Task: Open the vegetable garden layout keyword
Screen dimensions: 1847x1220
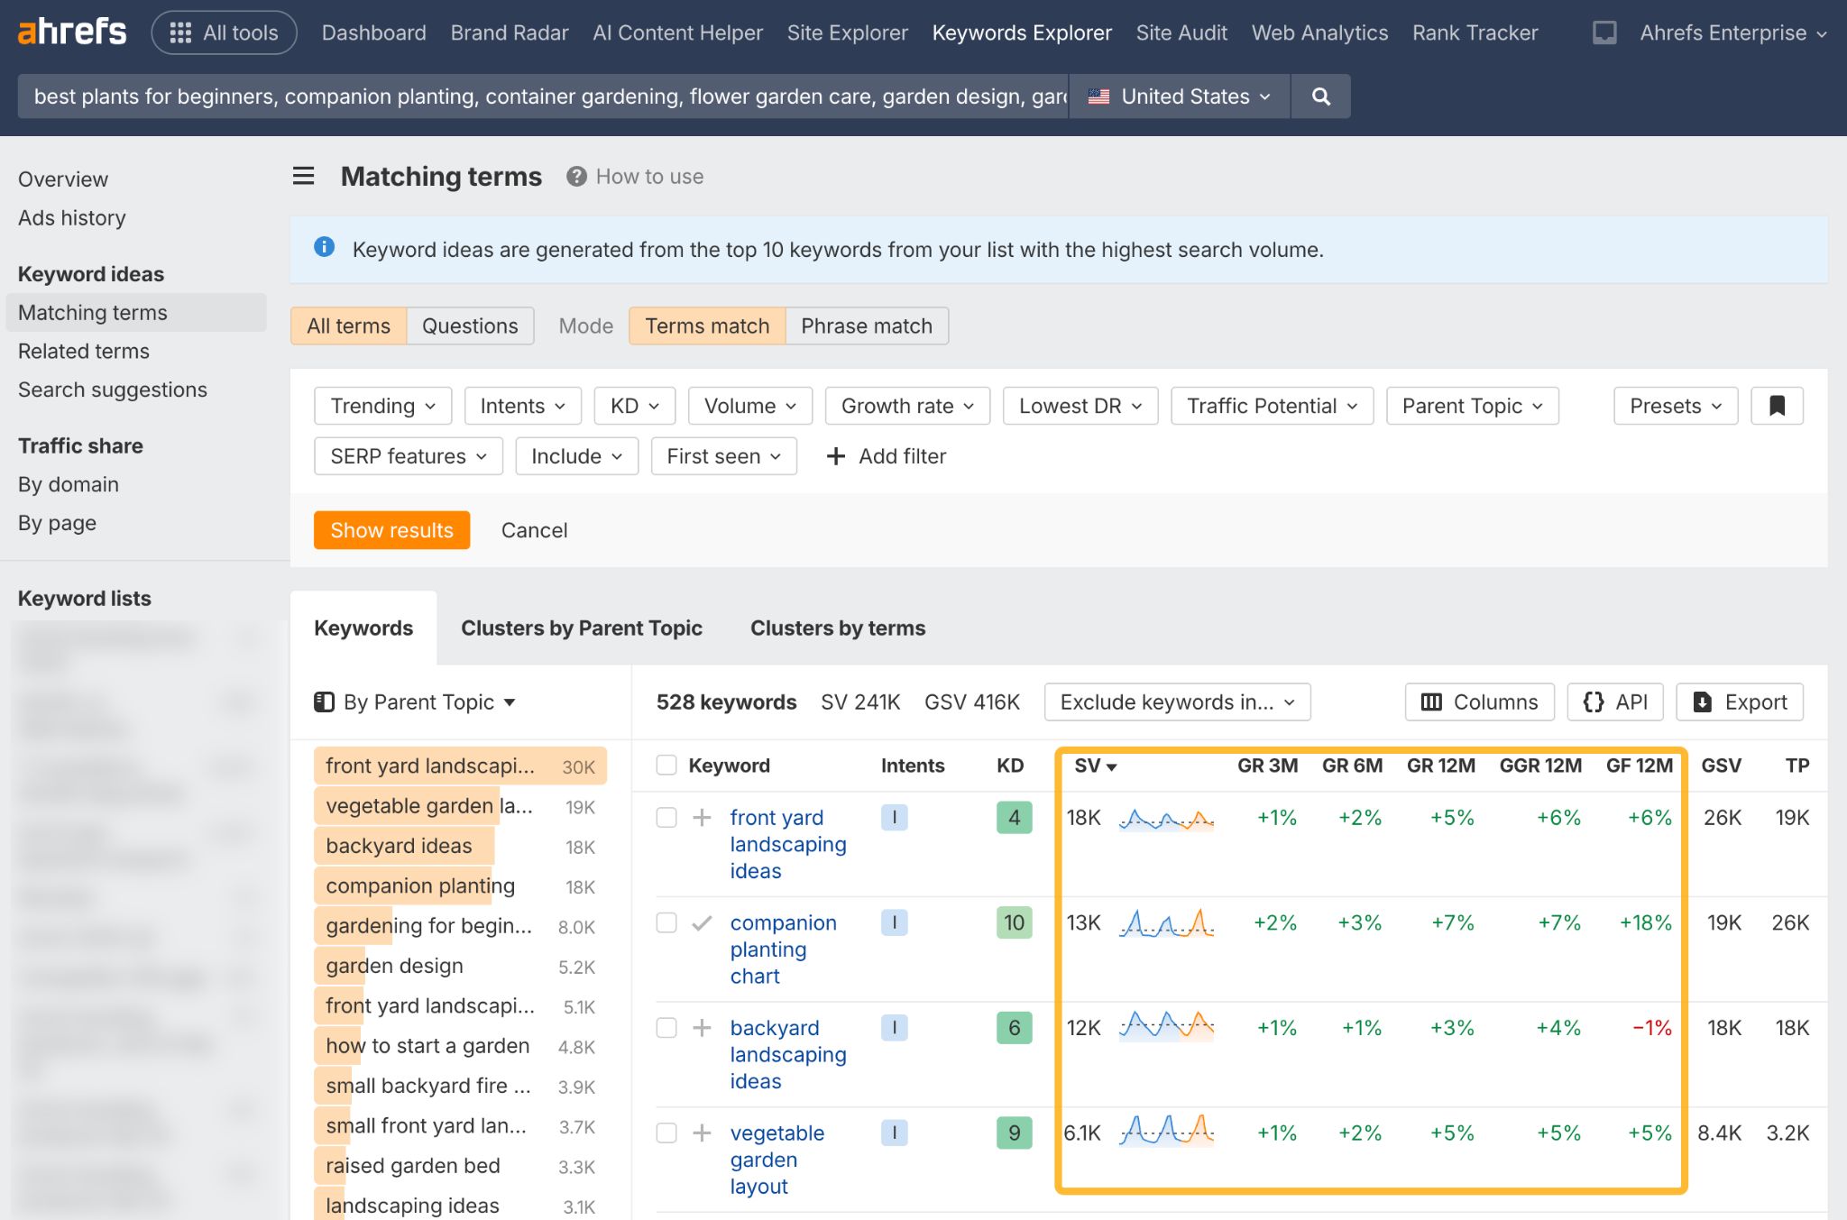Action: [x=776, y=1159]
